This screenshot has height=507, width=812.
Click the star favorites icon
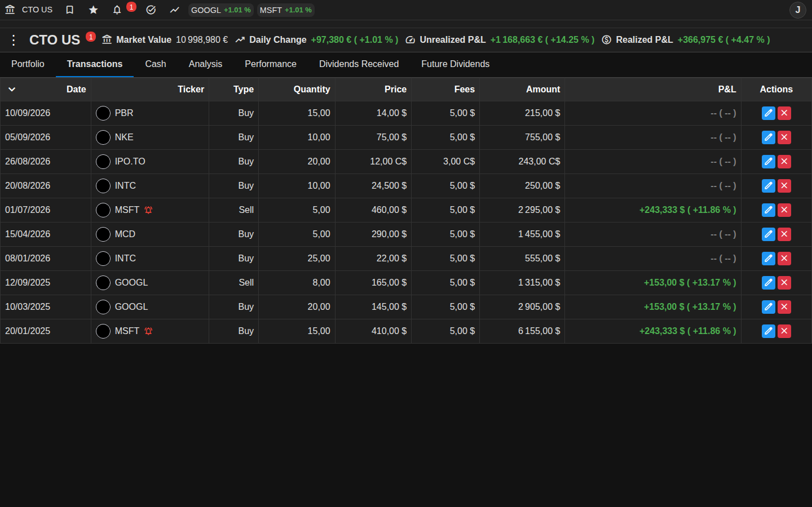tap(94, 10)
